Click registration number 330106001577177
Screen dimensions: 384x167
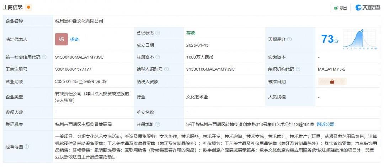[74, 69]
